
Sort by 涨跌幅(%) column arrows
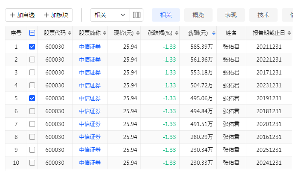[x=177, y=33]
